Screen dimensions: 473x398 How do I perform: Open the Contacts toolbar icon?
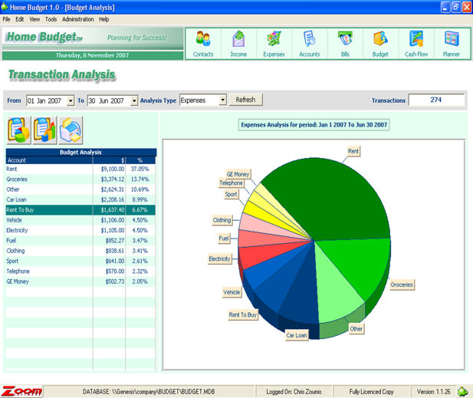click(203, 44)
